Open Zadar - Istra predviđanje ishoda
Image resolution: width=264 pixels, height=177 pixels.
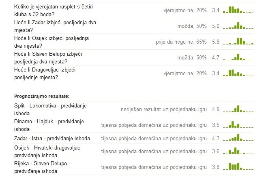tap(52, 138)
